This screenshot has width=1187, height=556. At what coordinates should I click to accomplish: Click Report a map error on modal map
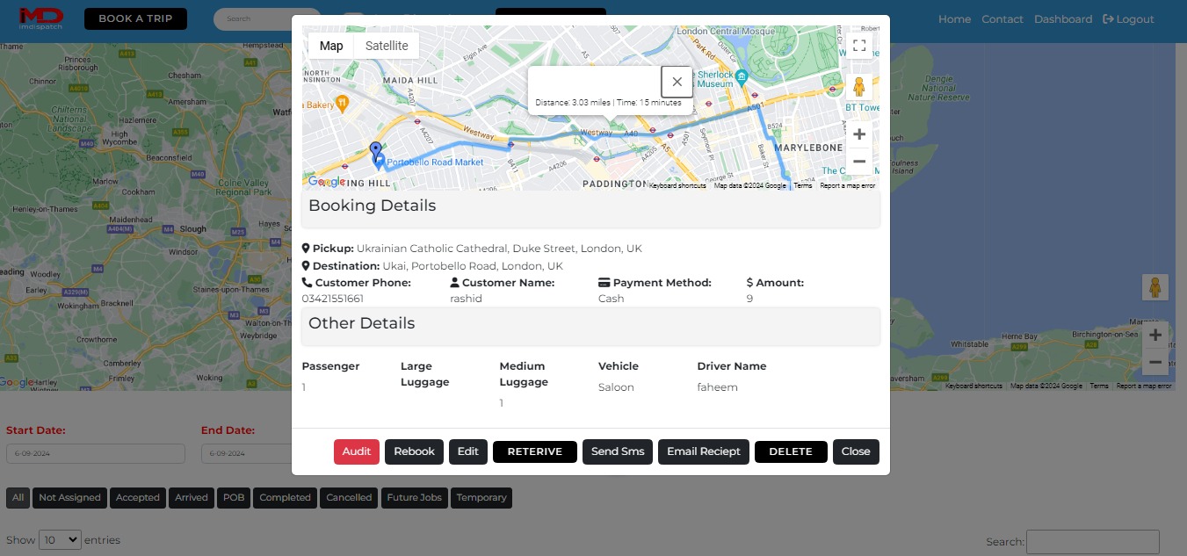pos(848,185)
